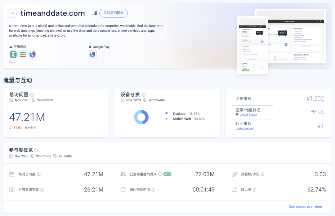Image resolution: width=335 pixels, height=216 pixels.
Task: Click calendar icon in 设备分发 card
Action: point(123,100)
